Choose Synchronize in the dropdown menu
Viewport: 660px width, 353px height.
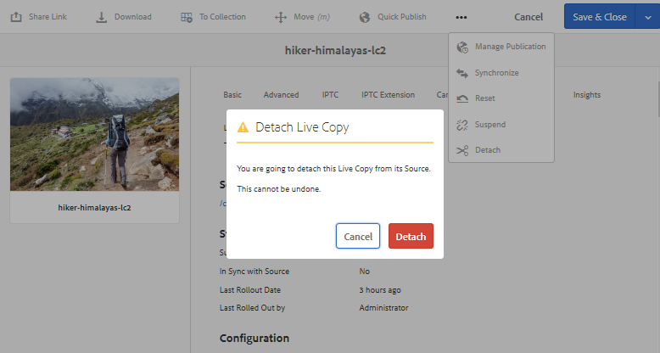[496, 73]
